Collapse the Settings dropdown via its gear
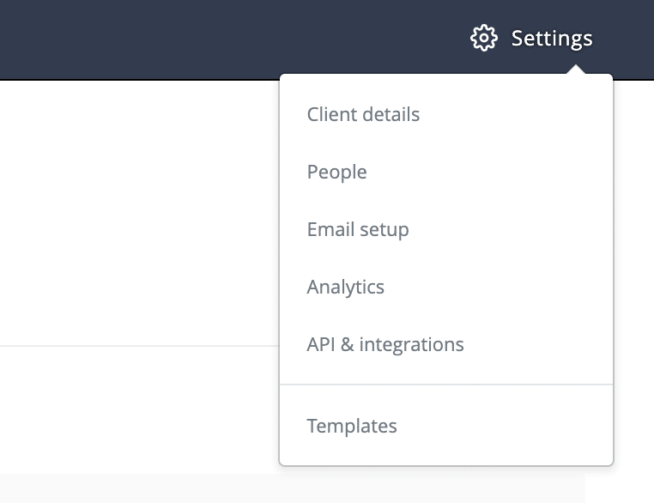The image size is (654, 503). click(x=484, y=39)
